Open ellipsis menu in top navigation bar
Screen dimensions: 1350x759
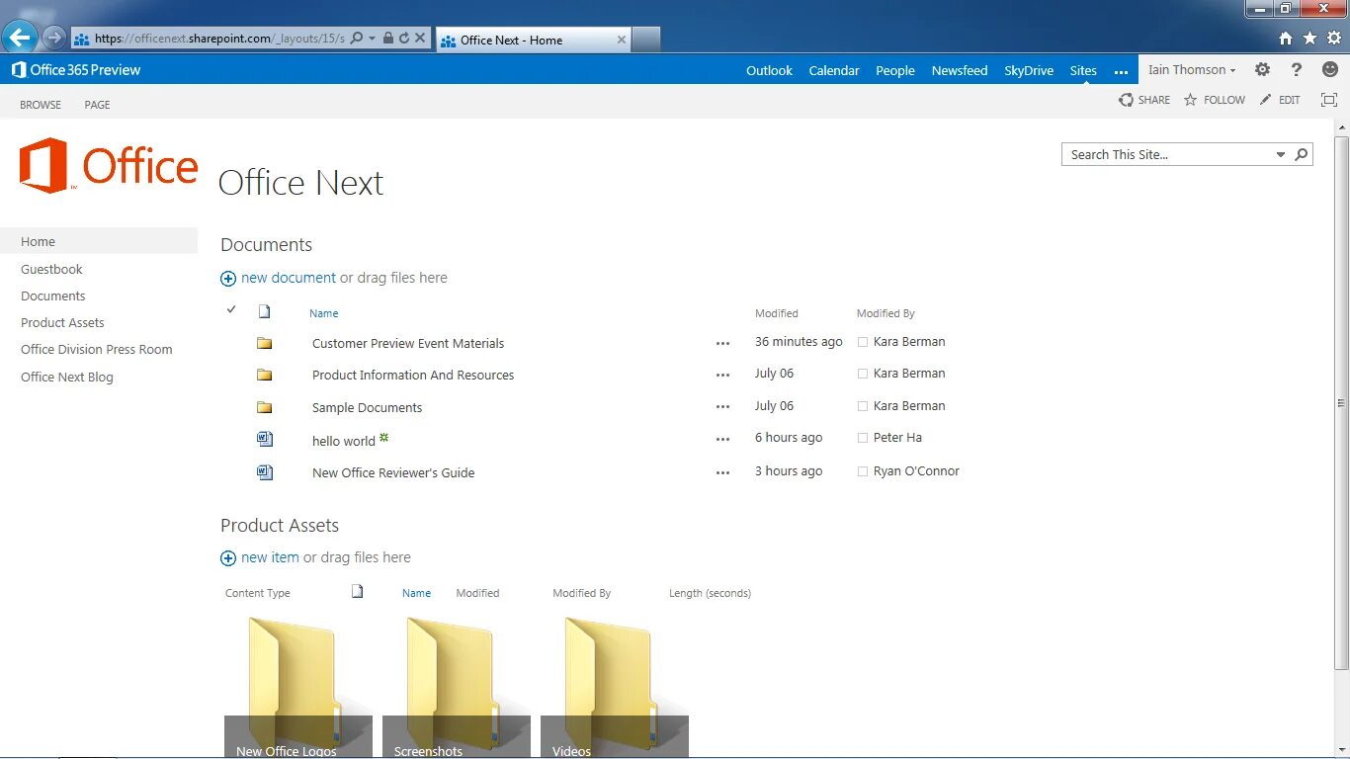click(x=1121, y=71)
